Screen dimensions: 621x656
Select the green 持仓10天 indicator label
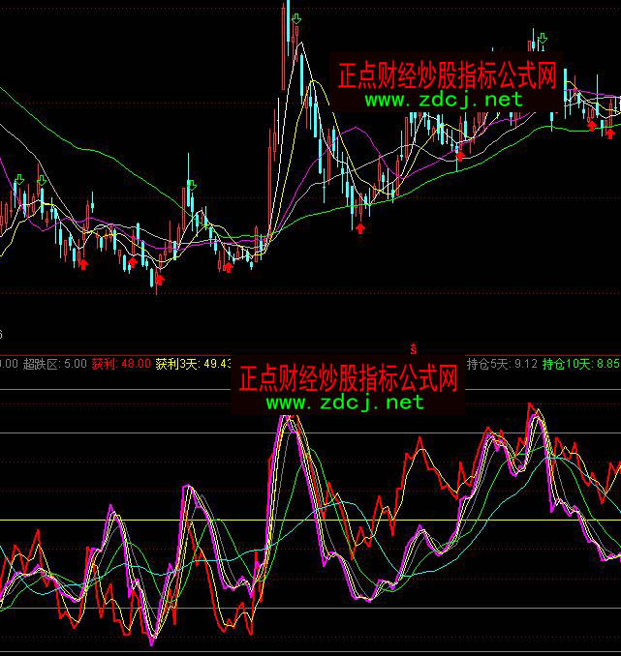point(580,364)
